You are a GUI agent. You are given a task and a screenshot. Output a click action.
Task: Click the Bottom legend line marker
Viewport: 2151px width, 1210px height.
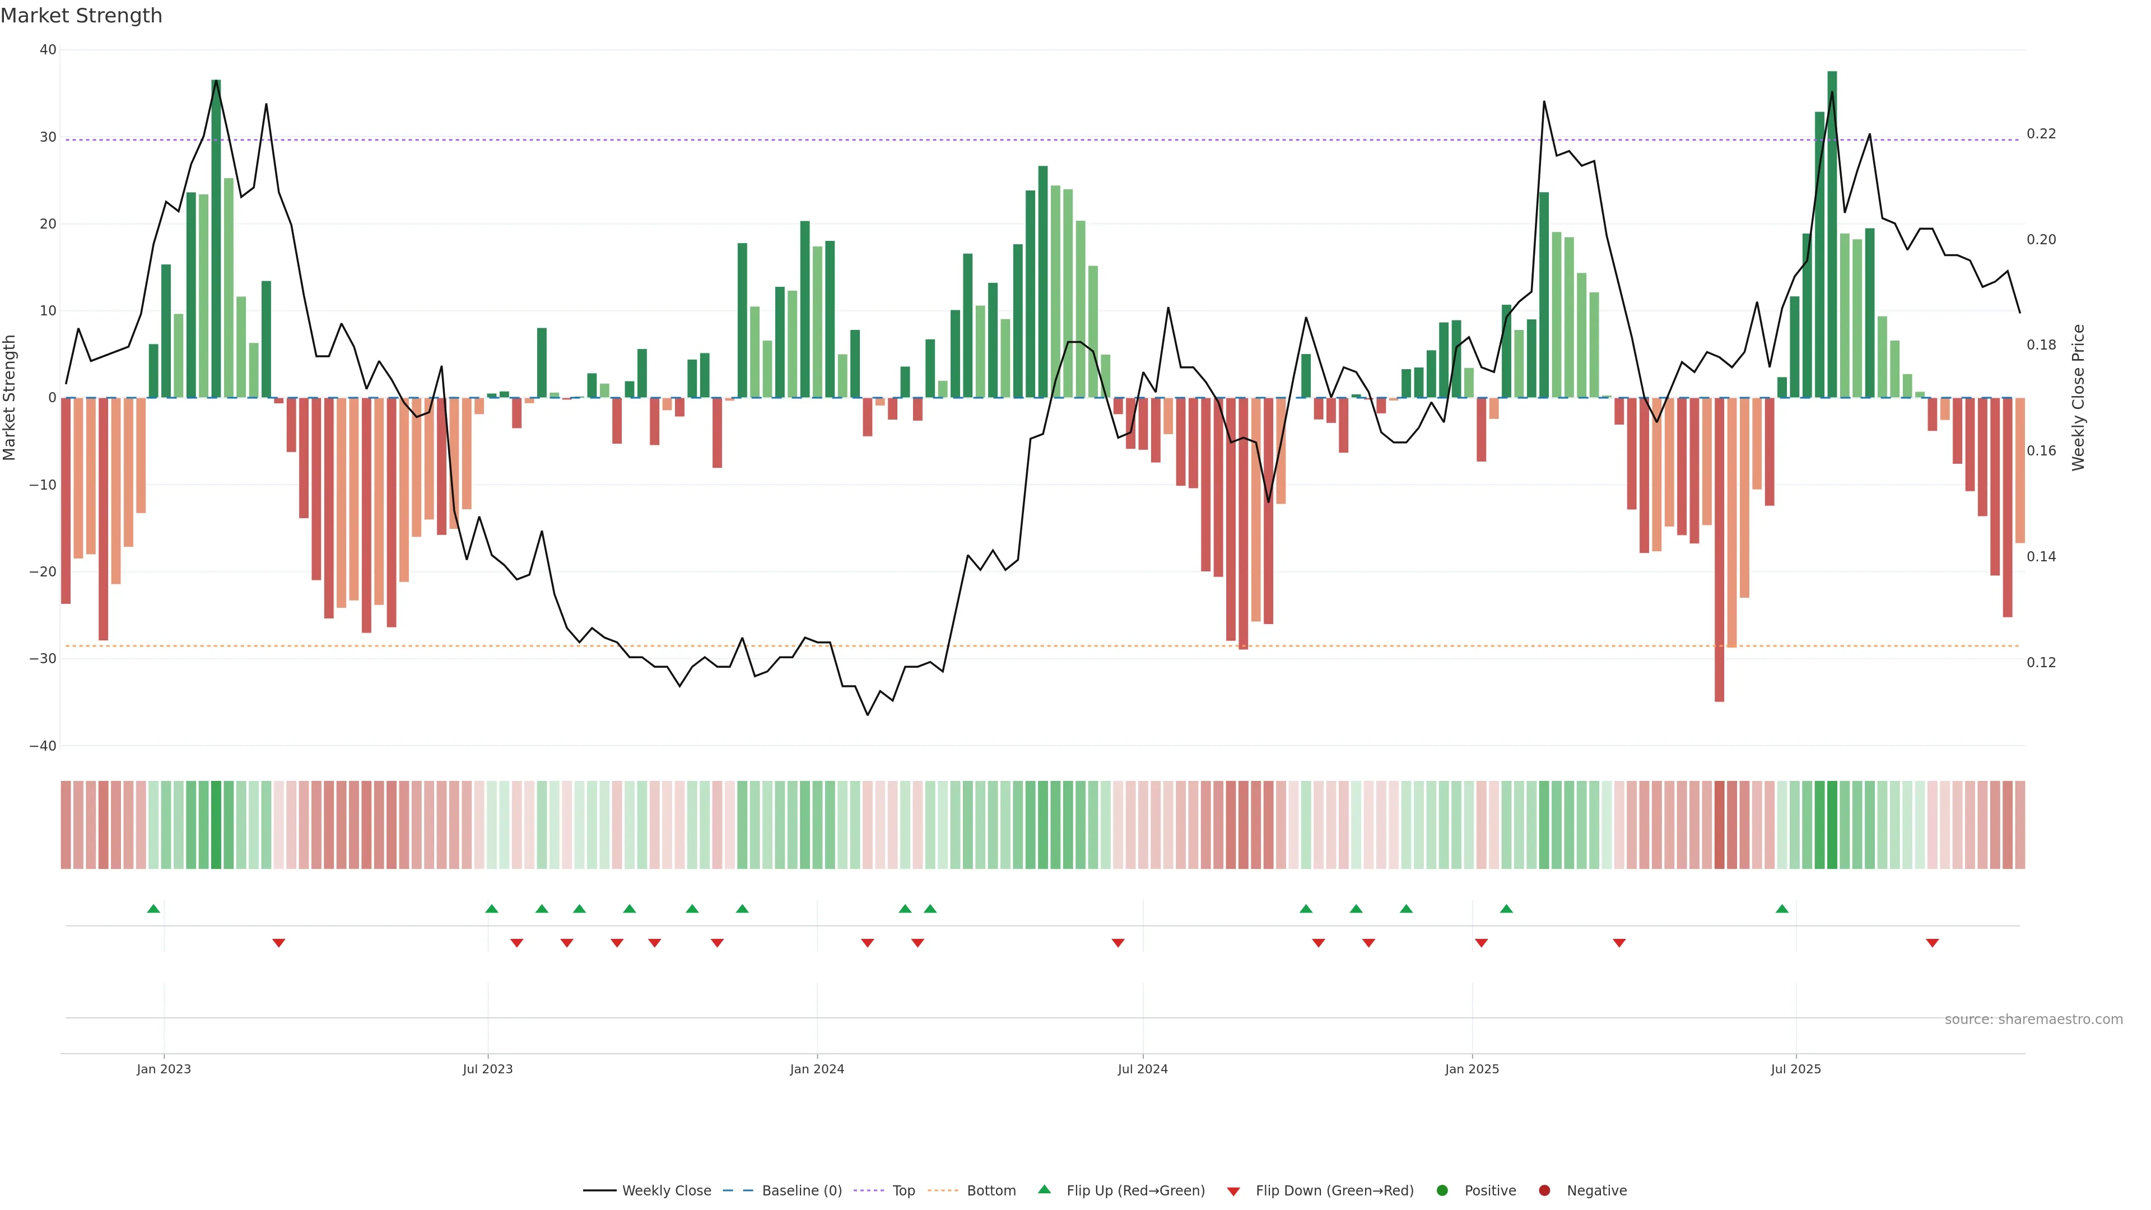coord(943,1191)
